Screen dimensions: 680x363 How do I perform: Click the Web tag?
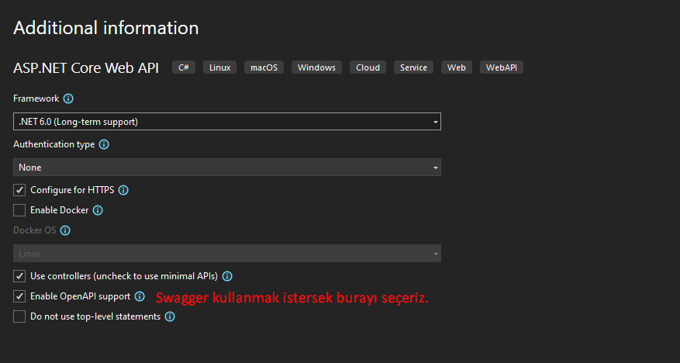457,67
